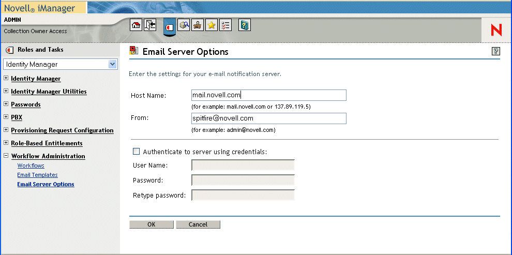Screen dimensions: 512x255
Task: Expand the Identity Manager tree node
Action: tap(6, 78)
